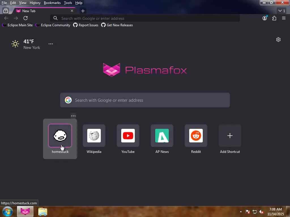290x217 pixels.
Task: Minimize the Plasmafox window
Action: [x=264, y=3]
